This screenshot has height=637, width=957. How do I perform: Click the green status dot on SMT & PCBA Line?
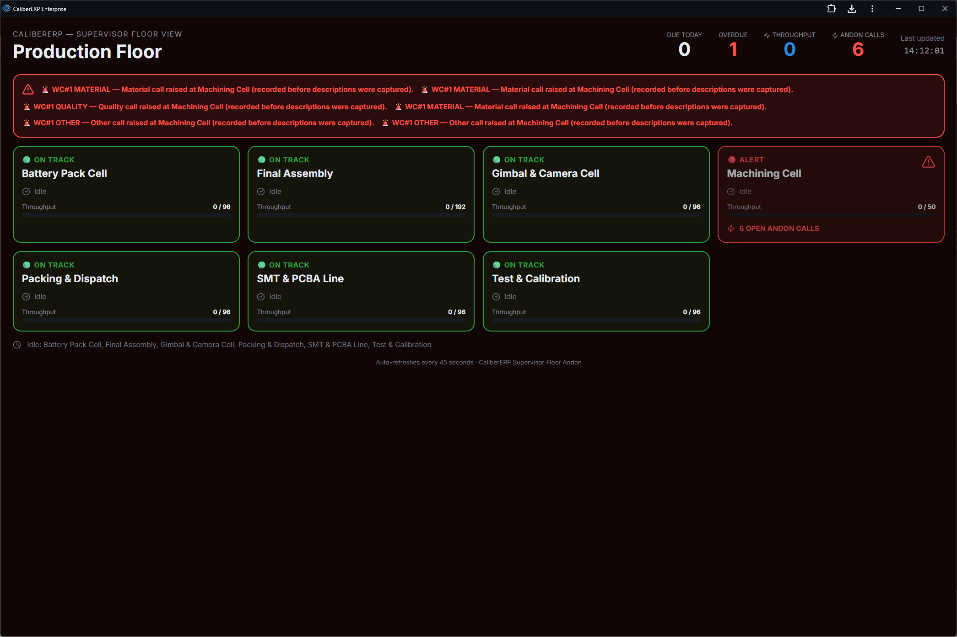pyautogui.click(x=262, y=265)
